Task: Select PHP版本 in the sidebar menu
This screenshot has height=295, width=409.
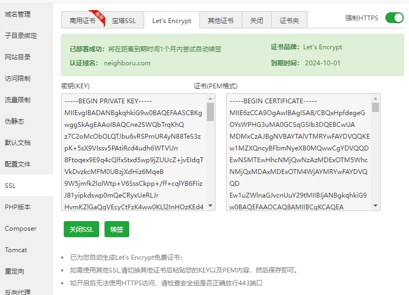Action: point(18,207)
